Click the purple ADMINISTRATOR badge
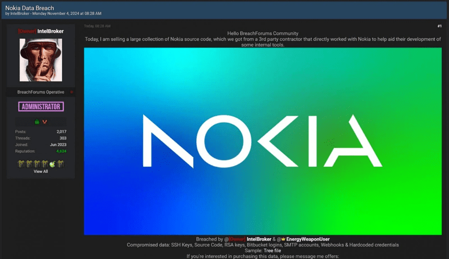 41,107
